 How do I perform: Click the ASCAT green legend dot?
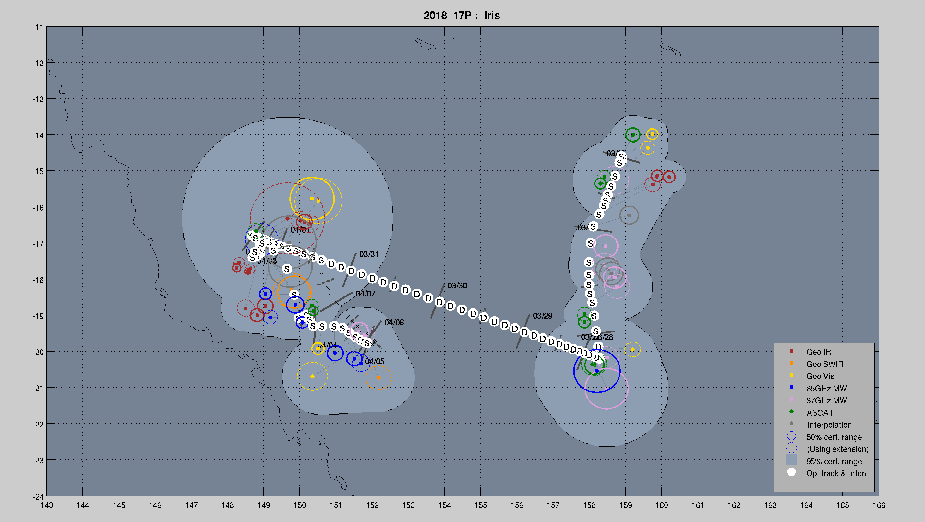(x=791, y=412)
